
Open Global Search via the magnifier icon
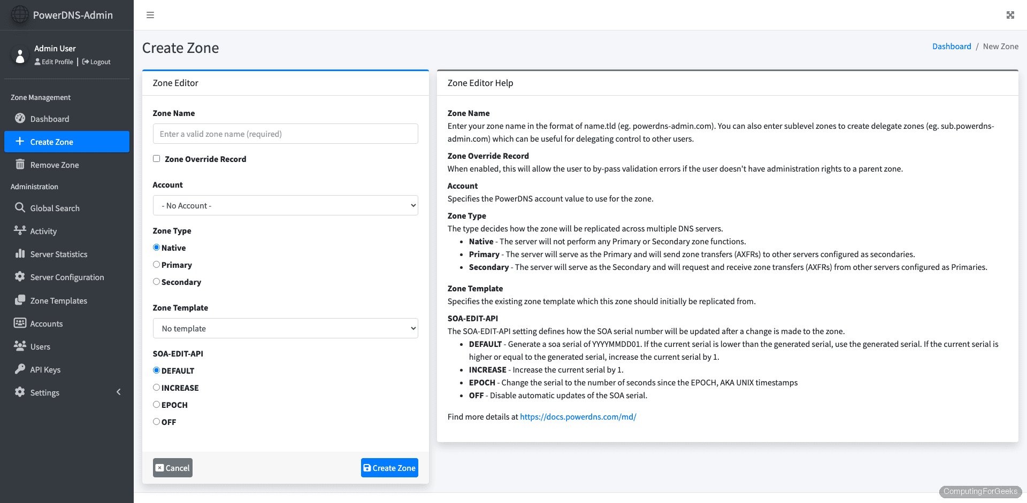coord(20,208)
